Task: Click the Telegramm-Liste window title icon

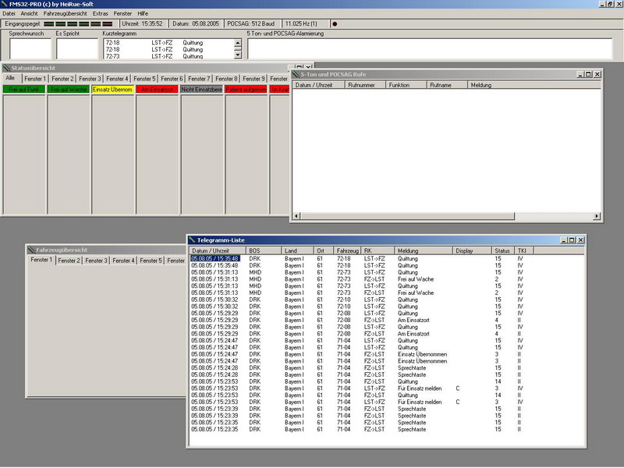Action: (x=192, y=240)
